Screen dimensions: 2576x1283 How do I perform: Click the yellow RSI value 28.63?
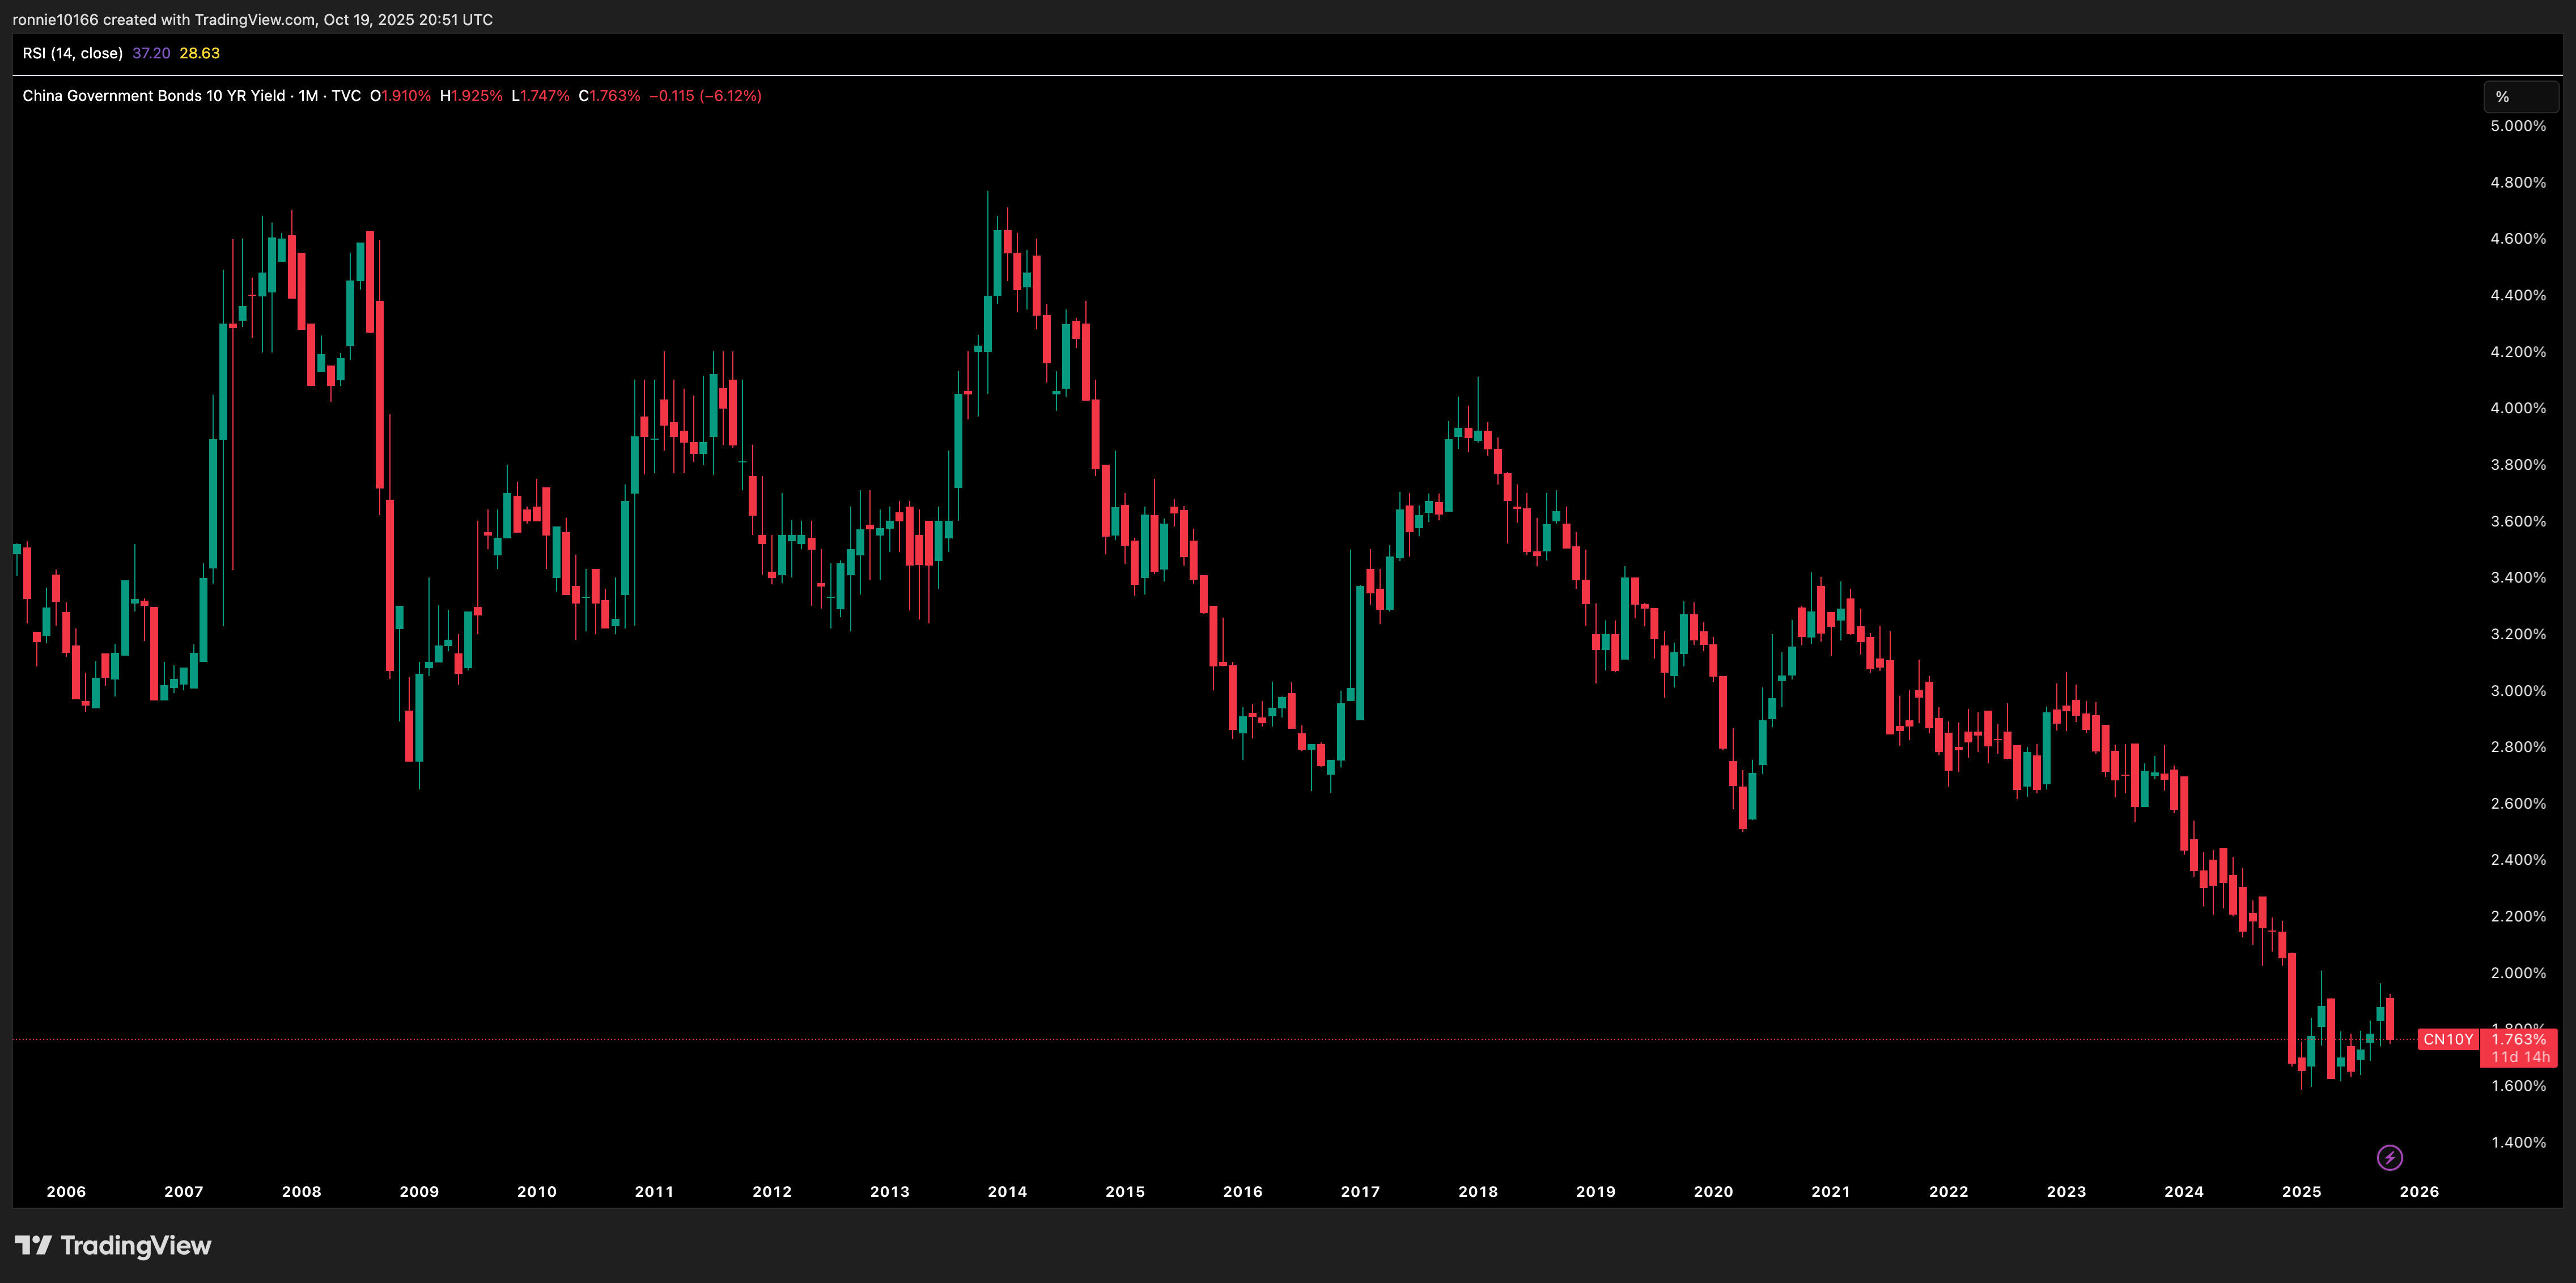point(199,53)
